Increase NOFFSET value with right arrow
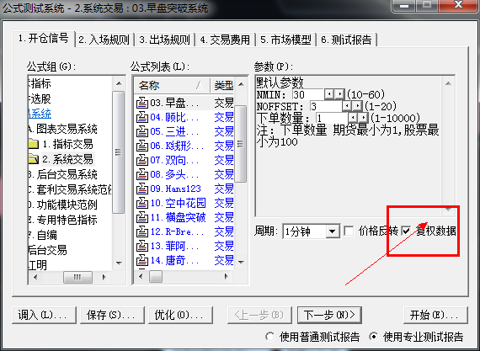Image resolution: width=480 pixels, height=351 pixels. (x=357, y=106)
